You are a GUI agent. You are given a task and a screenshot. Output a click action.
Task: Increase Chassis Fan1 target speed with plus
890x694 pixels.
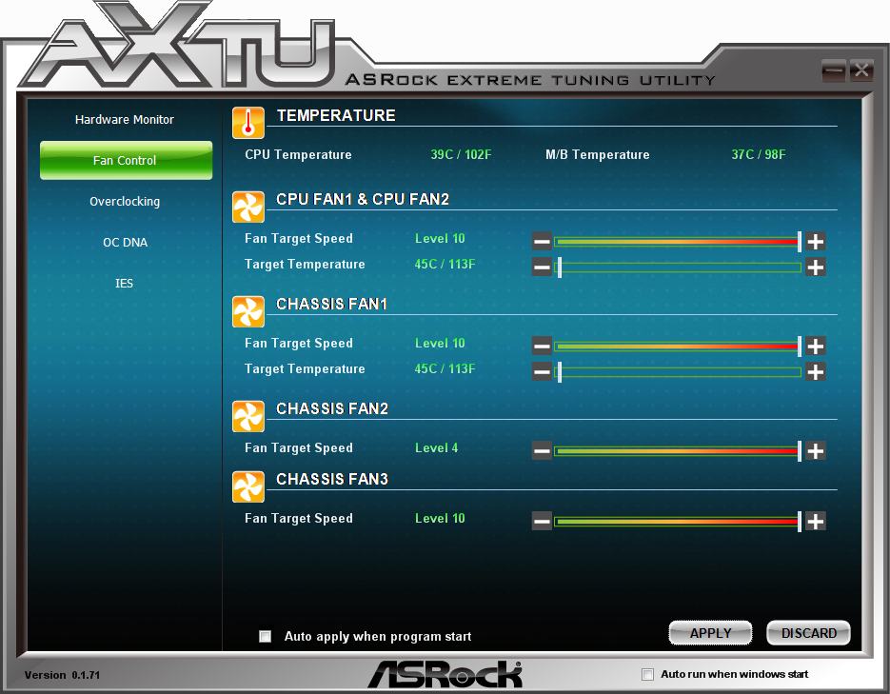pos(816,346)
